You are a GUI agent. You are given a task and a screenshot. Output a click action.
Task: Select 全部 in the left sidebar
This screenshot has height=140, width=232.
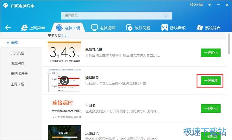[14, 43]
